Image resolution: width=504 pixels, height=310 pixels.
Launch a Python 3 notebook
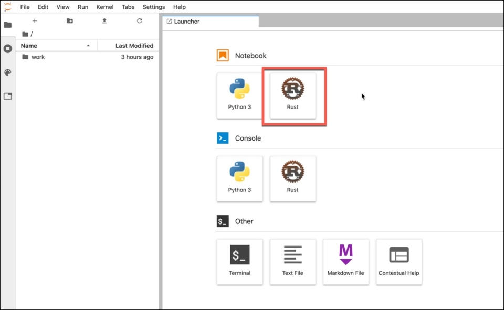239,95
